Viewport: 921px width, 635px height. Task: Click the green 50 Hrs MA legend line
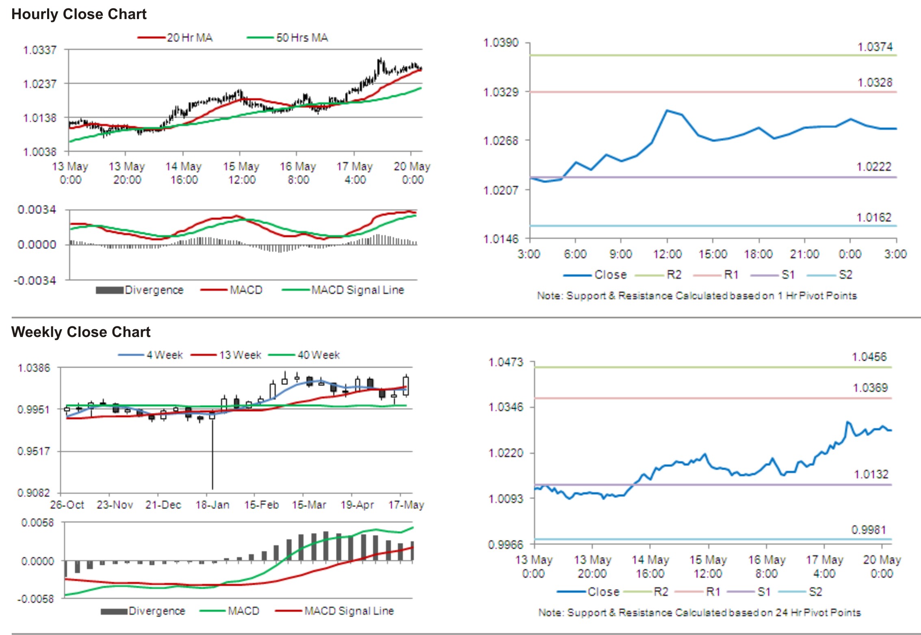pos(260,38)
